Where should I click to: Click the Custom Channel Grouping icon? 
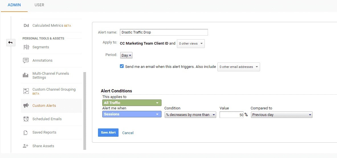26,91
